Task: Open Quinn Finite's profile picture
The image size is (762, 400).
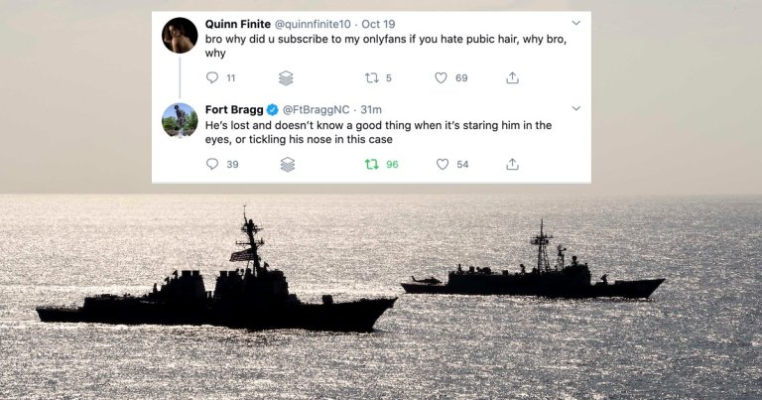Action: pyautogui.click(x=180, y=36)
